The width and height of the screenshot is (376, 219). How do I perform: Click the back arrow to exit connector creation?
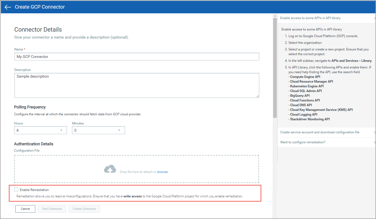tap(8, 7)
